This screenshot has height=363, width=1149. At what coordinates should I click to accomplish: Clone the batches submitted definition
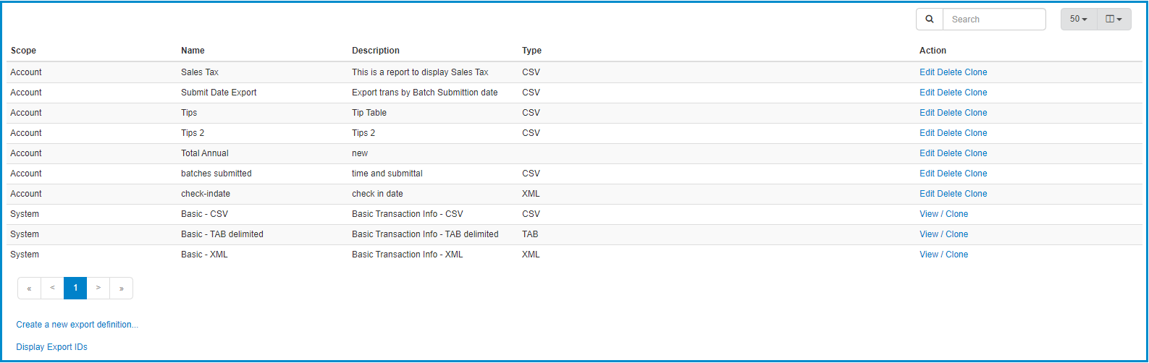pyautogui.click(x=976, y=174)
